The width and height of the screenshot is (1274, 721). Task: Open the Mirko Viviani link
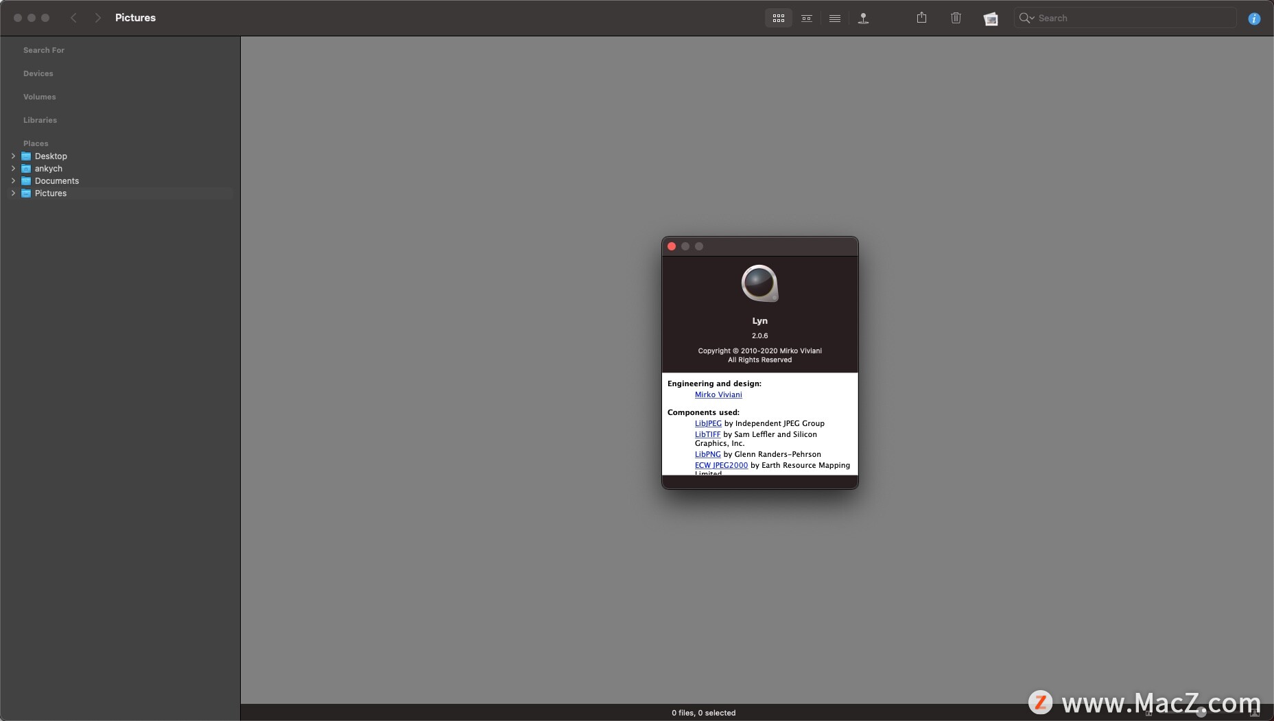pyautogui.click(x=718, y=394)
